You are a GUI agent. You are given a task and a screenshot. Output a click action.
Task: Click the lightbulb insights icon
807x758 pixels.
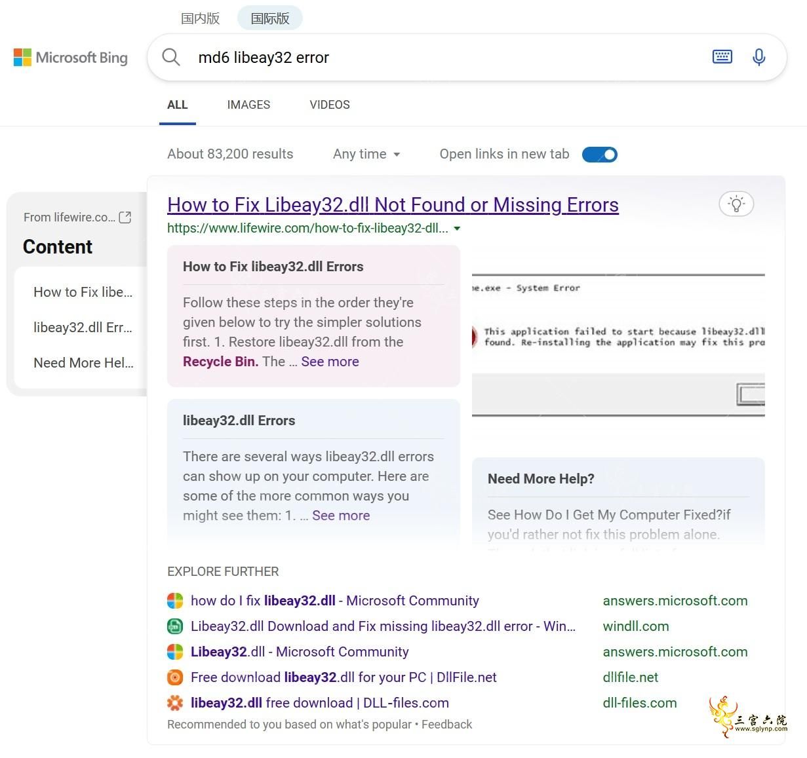coord(736,204)
